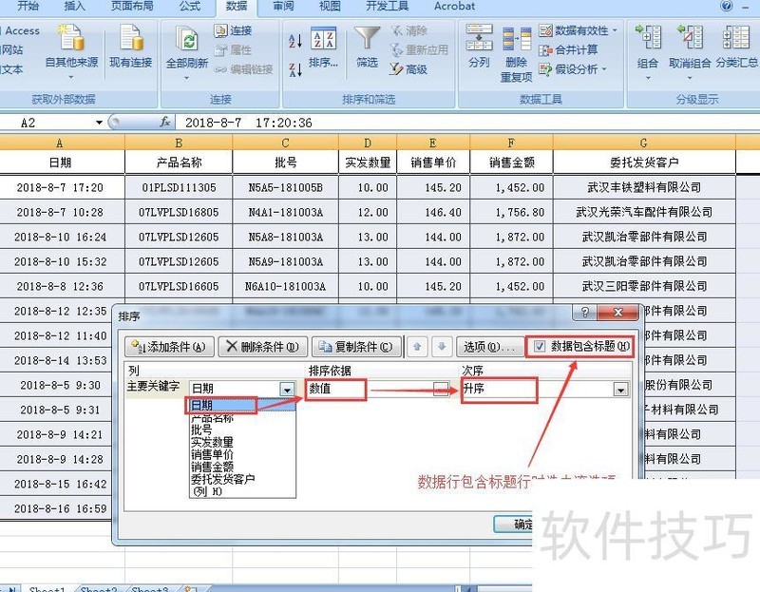Select 委托发货客户 in the column list
Viewport: 760px width, 592px height.
point(242,479)
